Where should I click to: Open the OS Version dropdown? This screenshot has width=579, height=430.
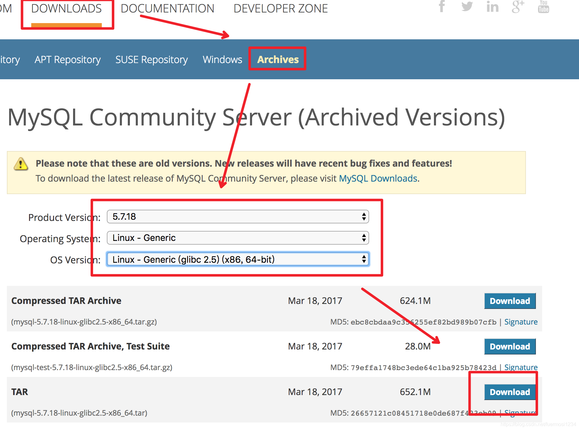(x=238, y=259)
